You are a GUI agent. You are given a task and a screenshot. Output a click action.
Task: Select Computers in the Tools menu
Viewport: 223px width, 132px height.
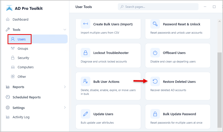[25, 67]
